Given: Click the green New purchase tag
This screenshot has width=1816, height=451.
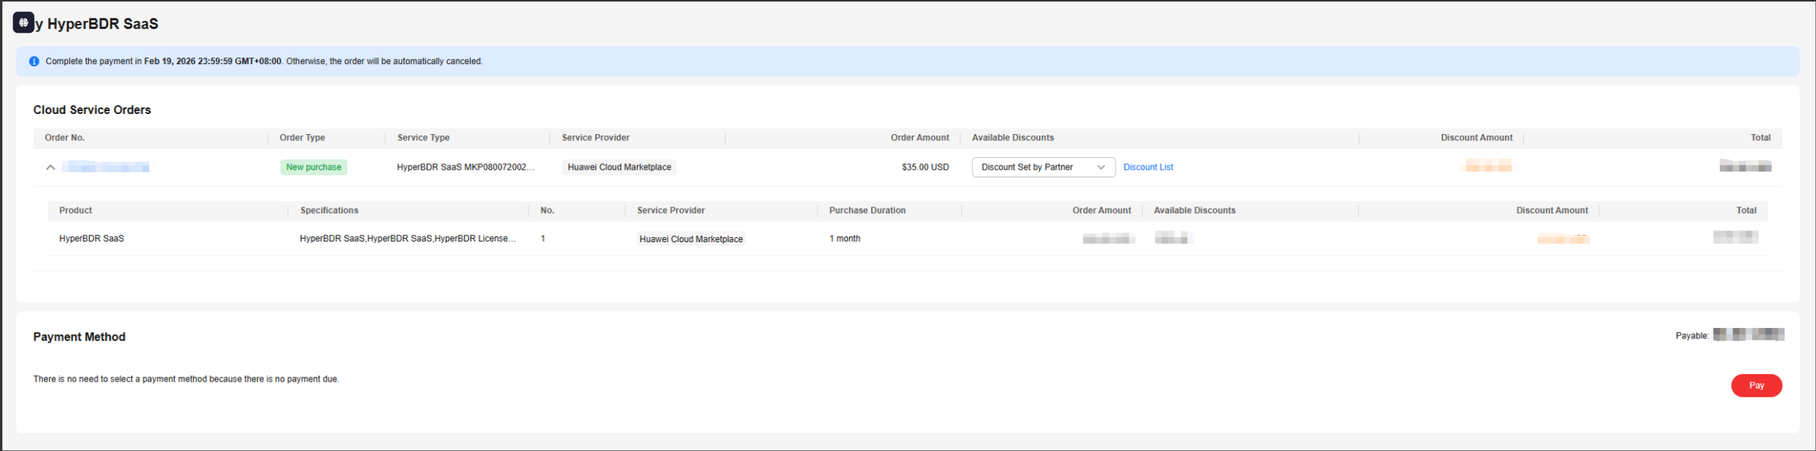Looking at the screenshot, I should [x=313, y=167].
